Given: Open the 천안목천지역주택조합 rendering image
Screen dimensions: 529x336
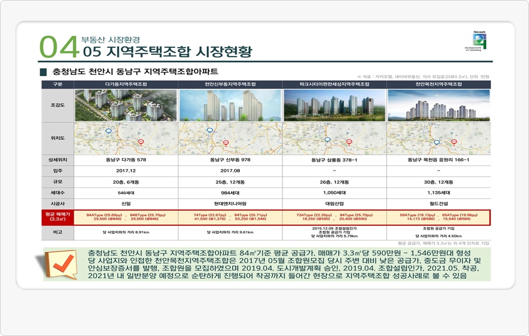Looking at the screenshot, I should pos(439,105).
